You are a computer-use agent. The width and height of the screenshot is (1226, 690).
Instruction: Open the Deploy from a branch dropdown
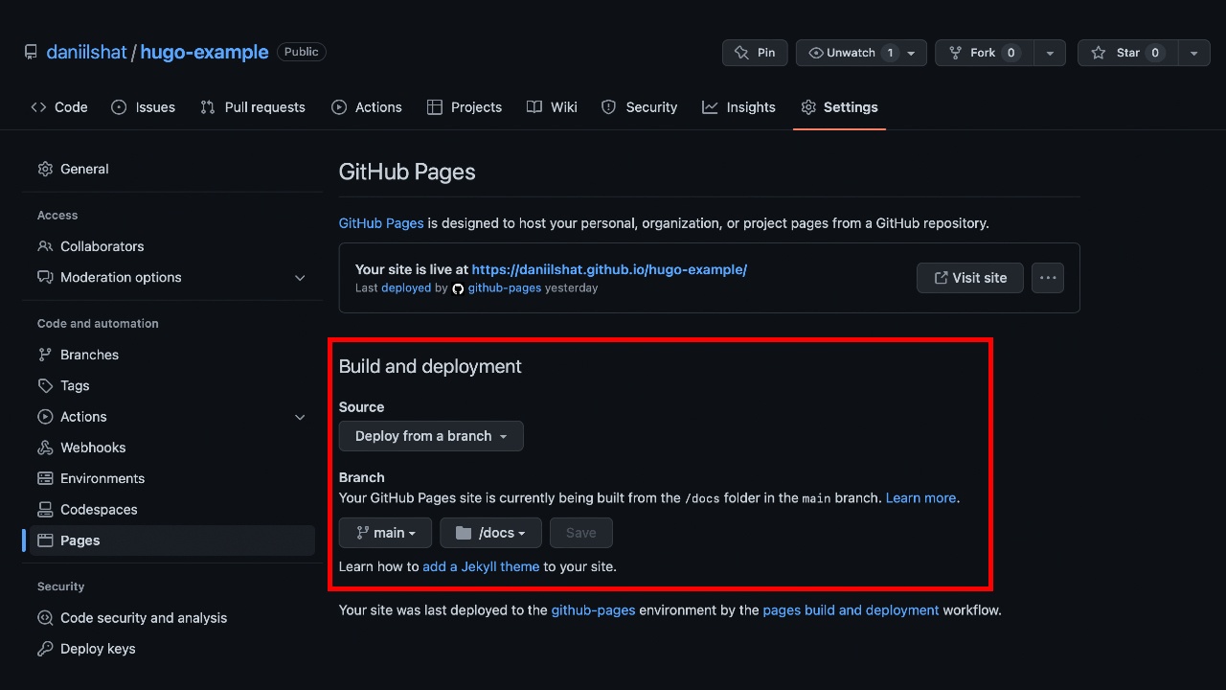[x=431, y=436]
